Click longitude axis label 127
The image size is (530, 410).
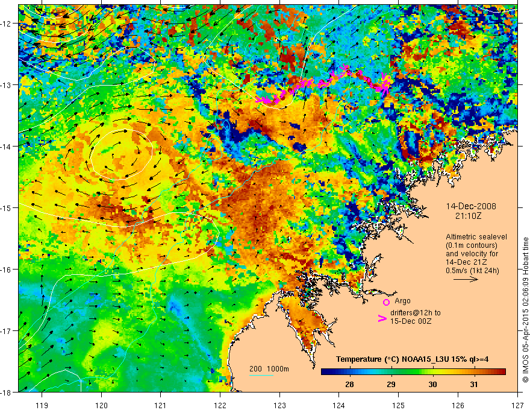[517, 406]
